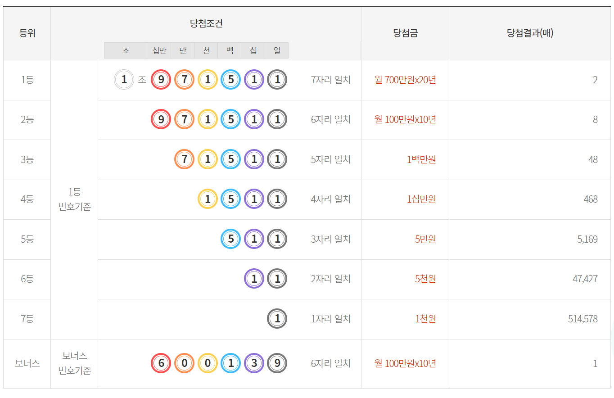Click the 당첨조건 column header
Image resolution: width=614 pixels, height=398 pixels.
(x=206, y=23)
